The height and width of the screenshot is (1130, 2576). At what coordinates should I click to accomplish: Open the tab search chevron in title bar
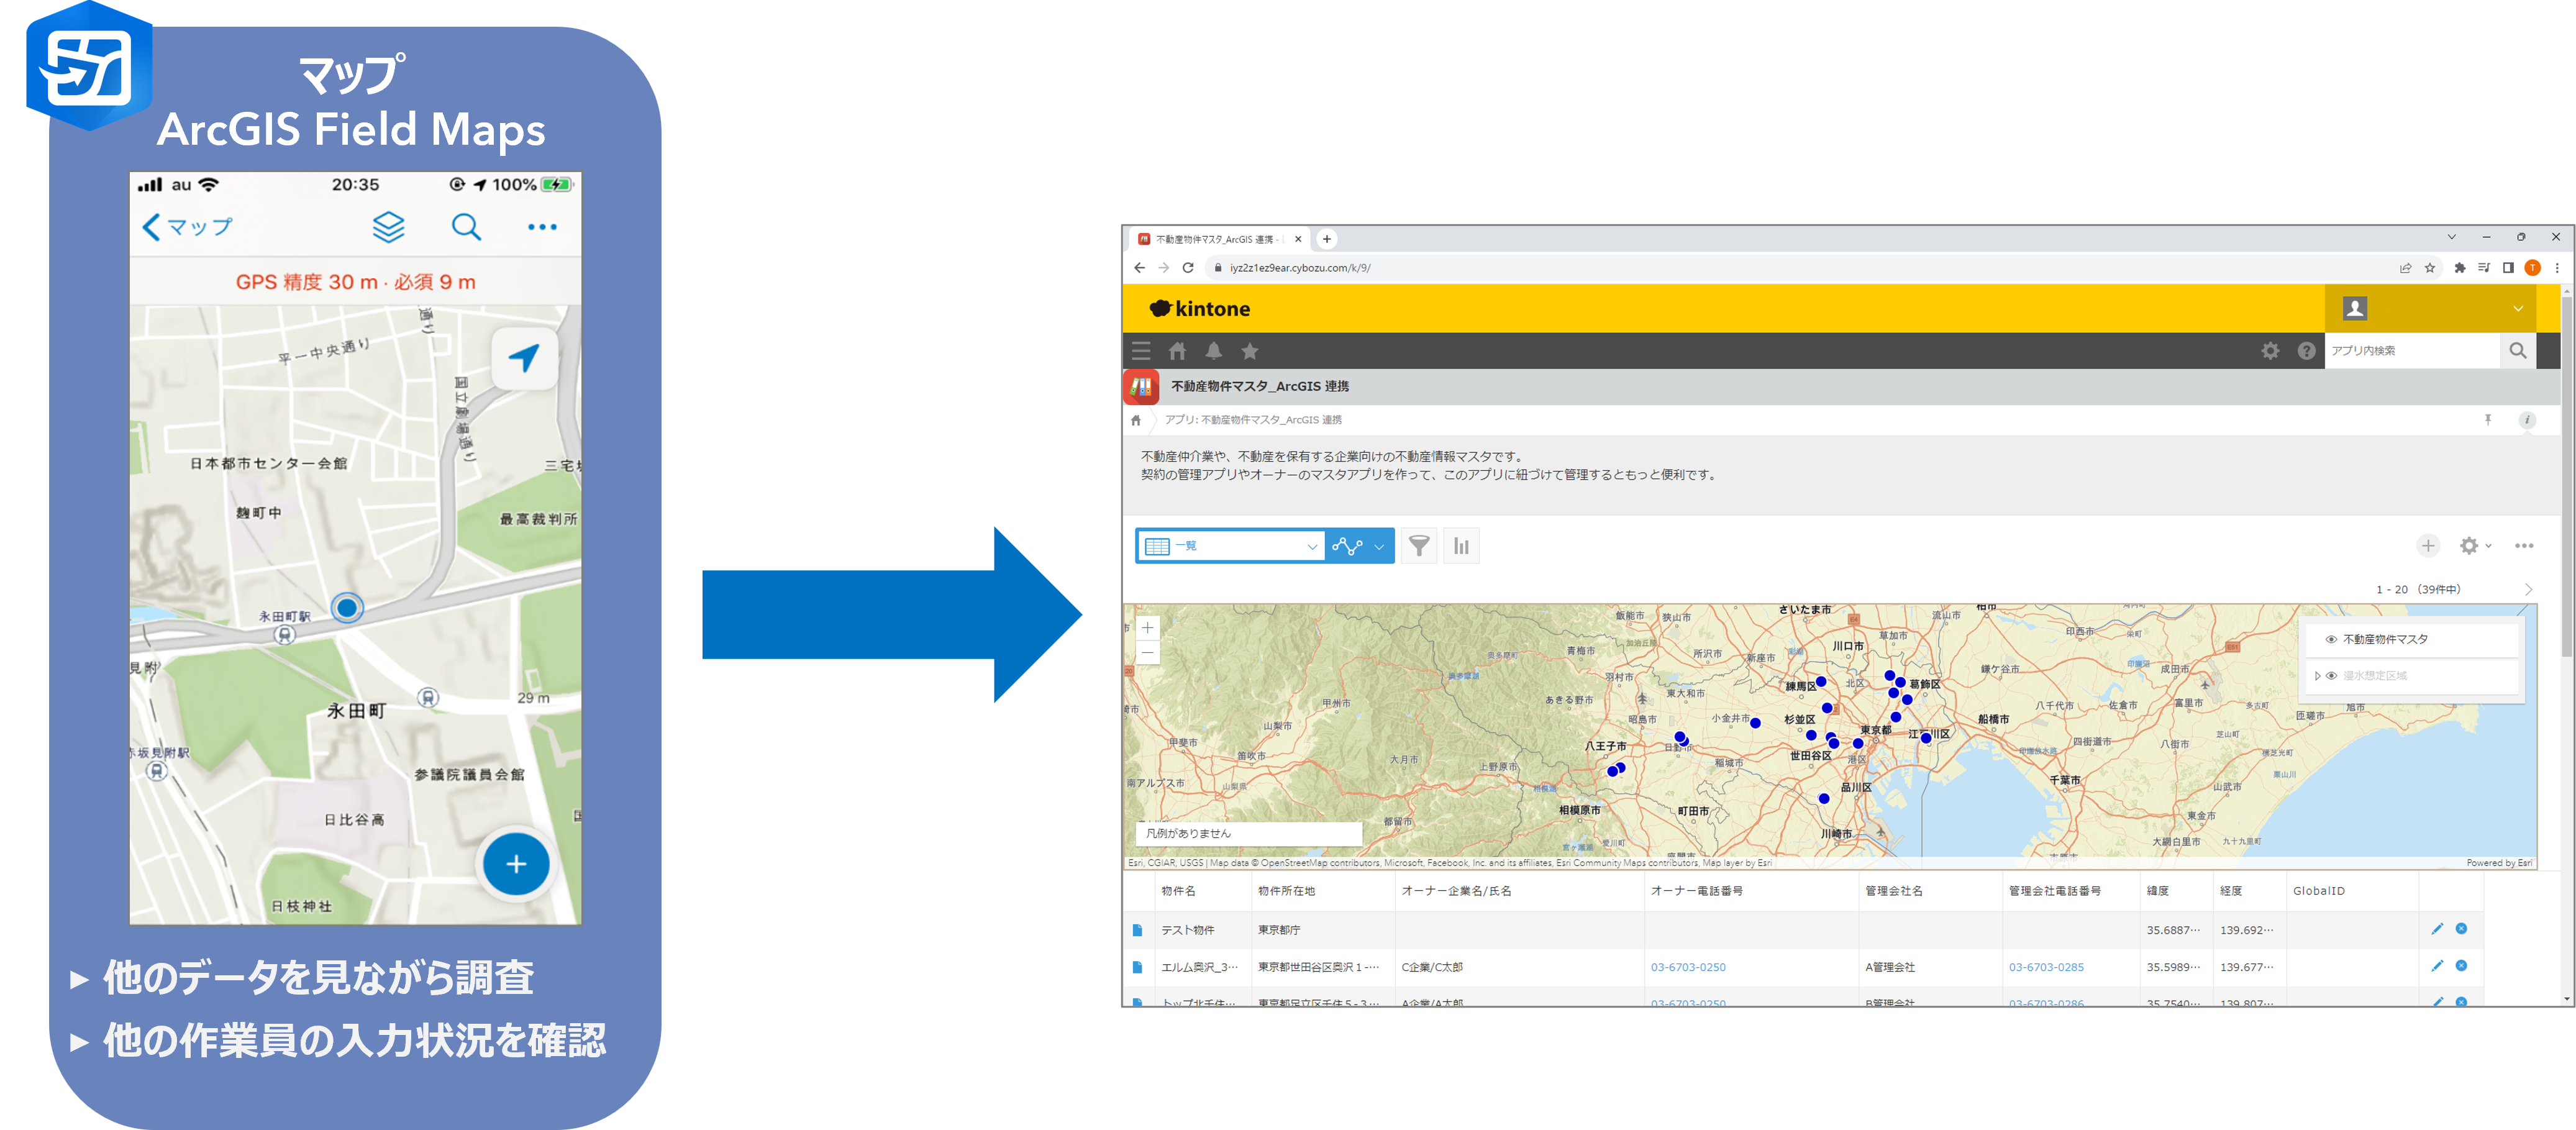(x=2451, y=237)
